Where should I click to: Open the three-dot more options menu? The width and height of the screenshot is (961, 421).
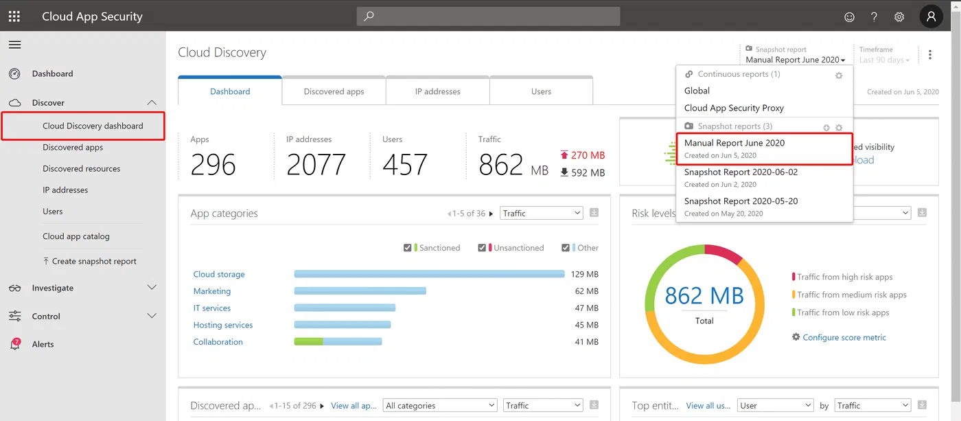pos(930,55)
